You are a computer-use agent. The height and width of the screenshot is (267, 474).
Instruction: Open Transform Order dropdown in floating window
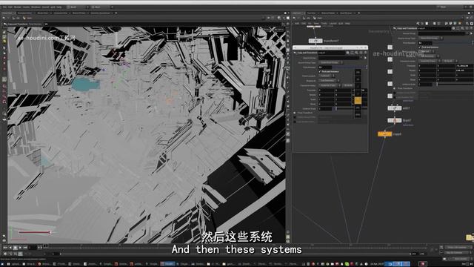pyautogui.click(x=330, y=85)
